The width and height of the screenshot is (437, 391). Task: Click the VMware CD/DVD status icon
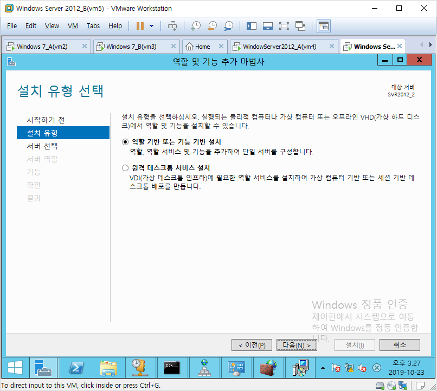click(391, 386)
